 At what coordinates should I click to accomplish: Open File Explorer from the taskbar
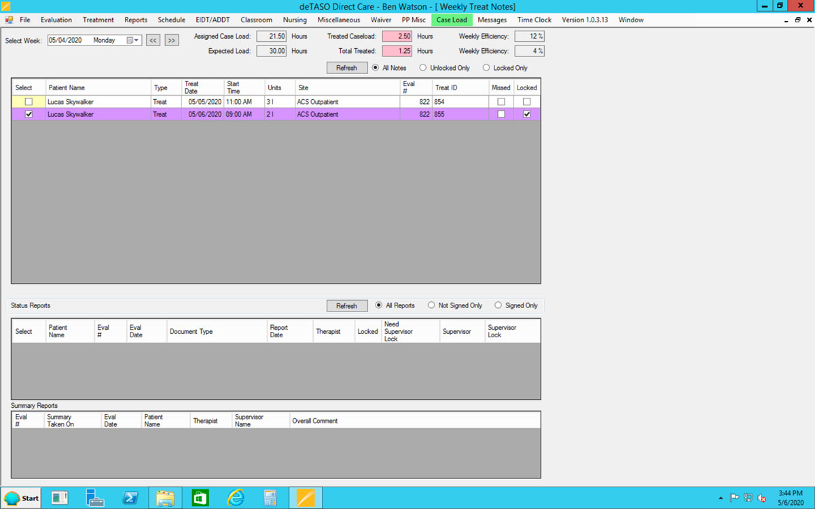coord(165,498)
